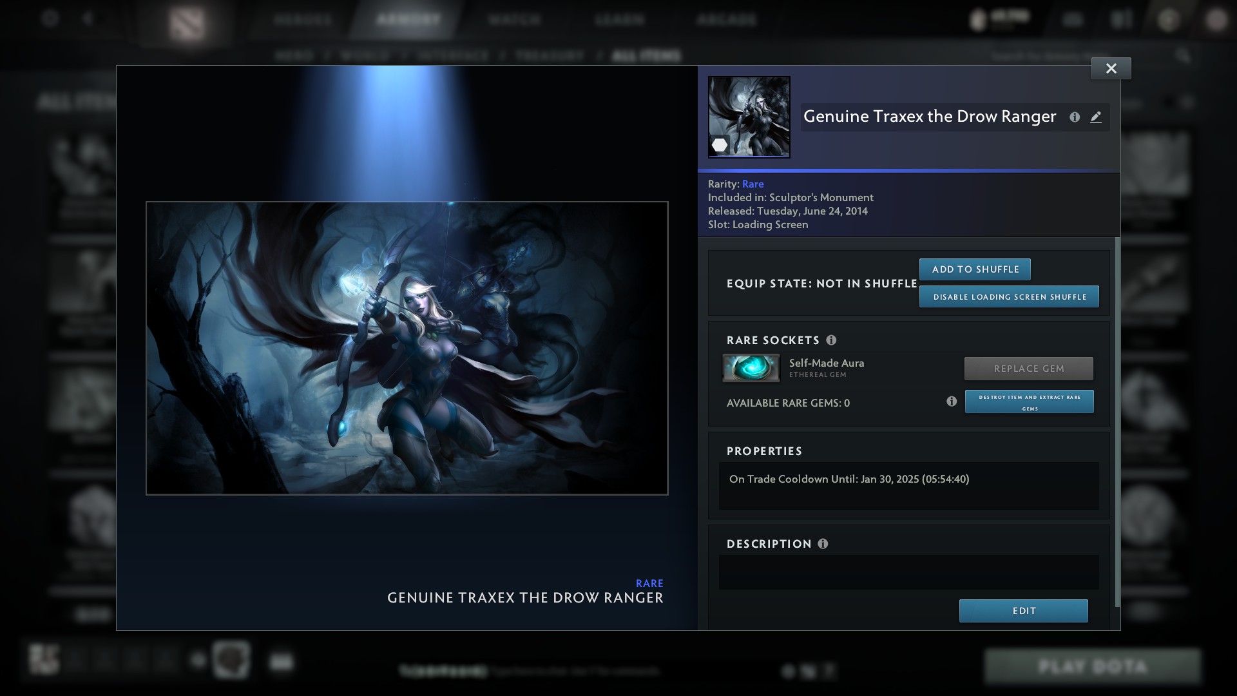This screenshot has height=696, width=1237.
Task: Click the Edit description button
Action: [x=1023, y=611]
